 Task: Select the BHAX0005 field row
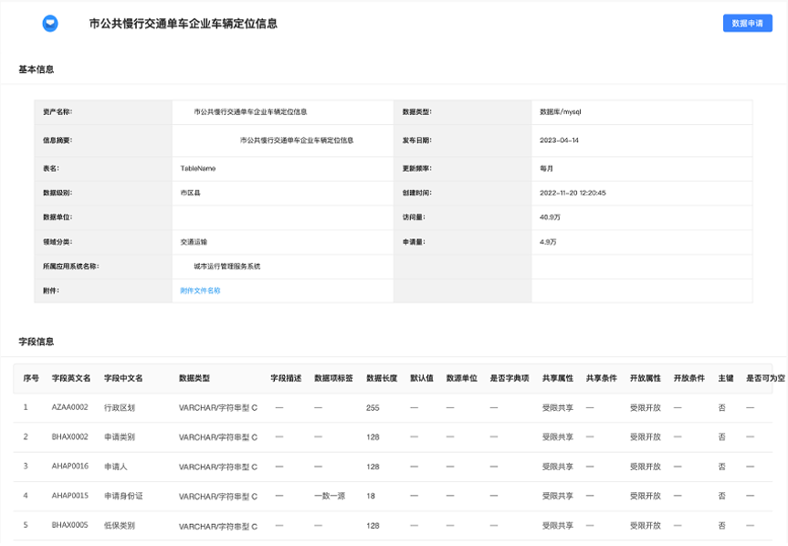(393, 525)
